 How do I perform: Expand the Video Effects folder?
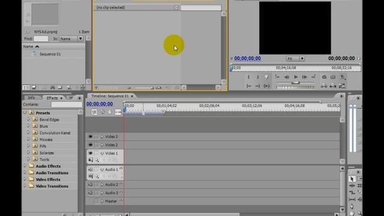(x=25, y=179)
